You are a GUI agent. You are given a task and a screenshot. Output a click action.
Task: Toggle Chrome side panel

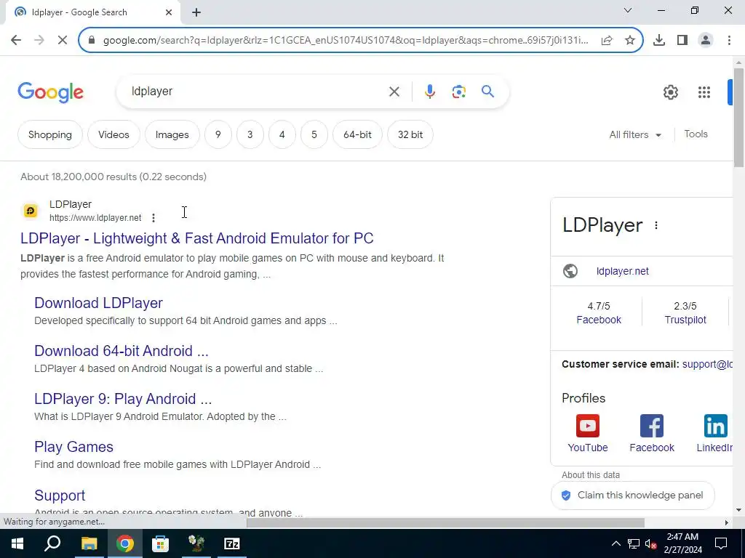click(x=682, y=41)
